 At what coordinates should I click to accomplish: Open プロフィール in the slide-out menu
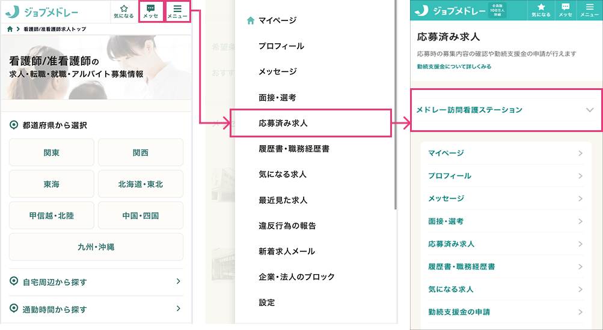pos(281,46)
